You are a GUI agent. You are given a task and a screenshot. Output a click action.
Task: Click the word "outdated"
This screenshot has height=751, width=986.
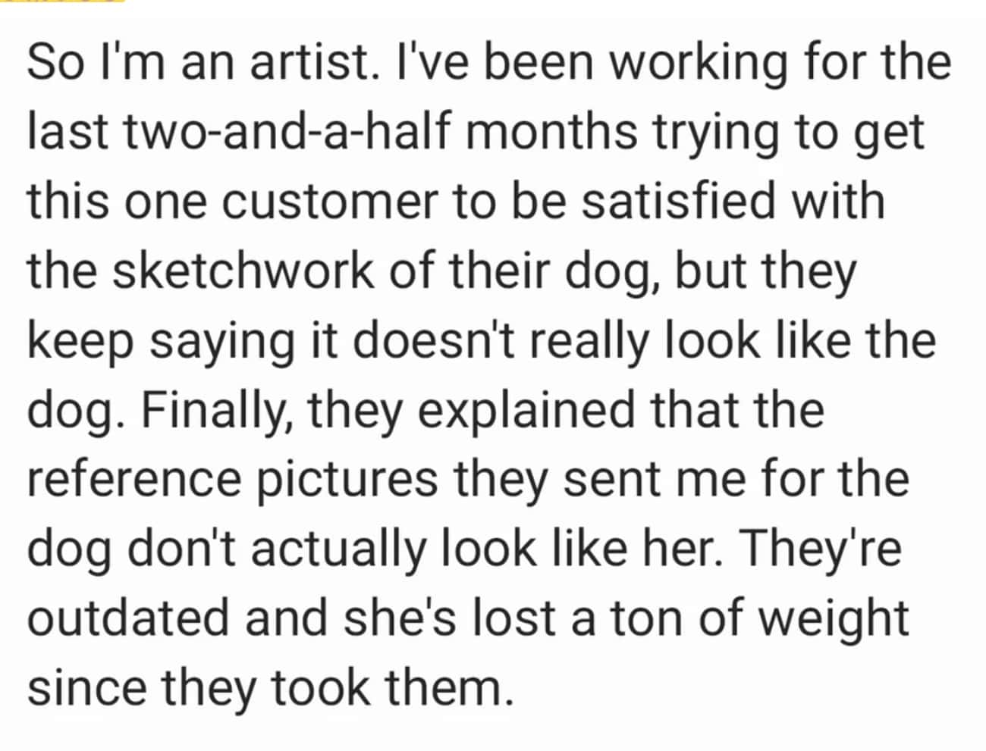pyautogui.click(x=129, y=617)
